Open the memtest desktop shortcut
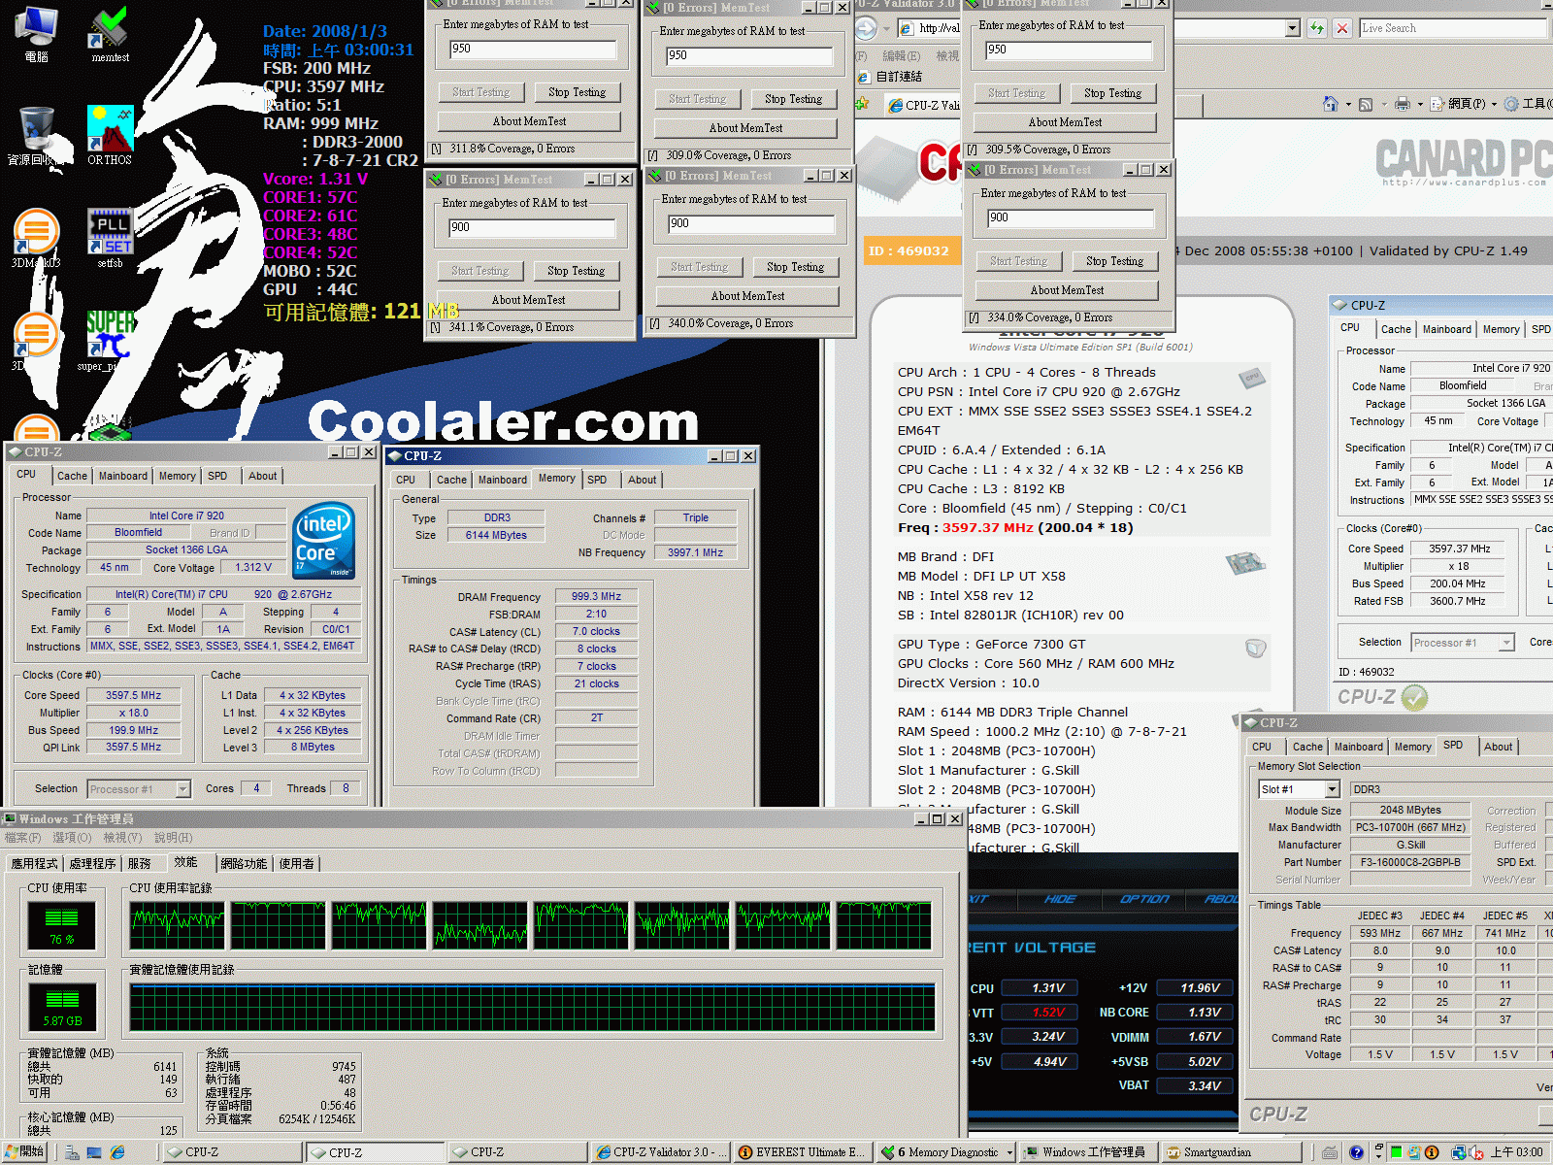Image resolution: width=1553 pixels, height=1165 pixels. point(110,35)
